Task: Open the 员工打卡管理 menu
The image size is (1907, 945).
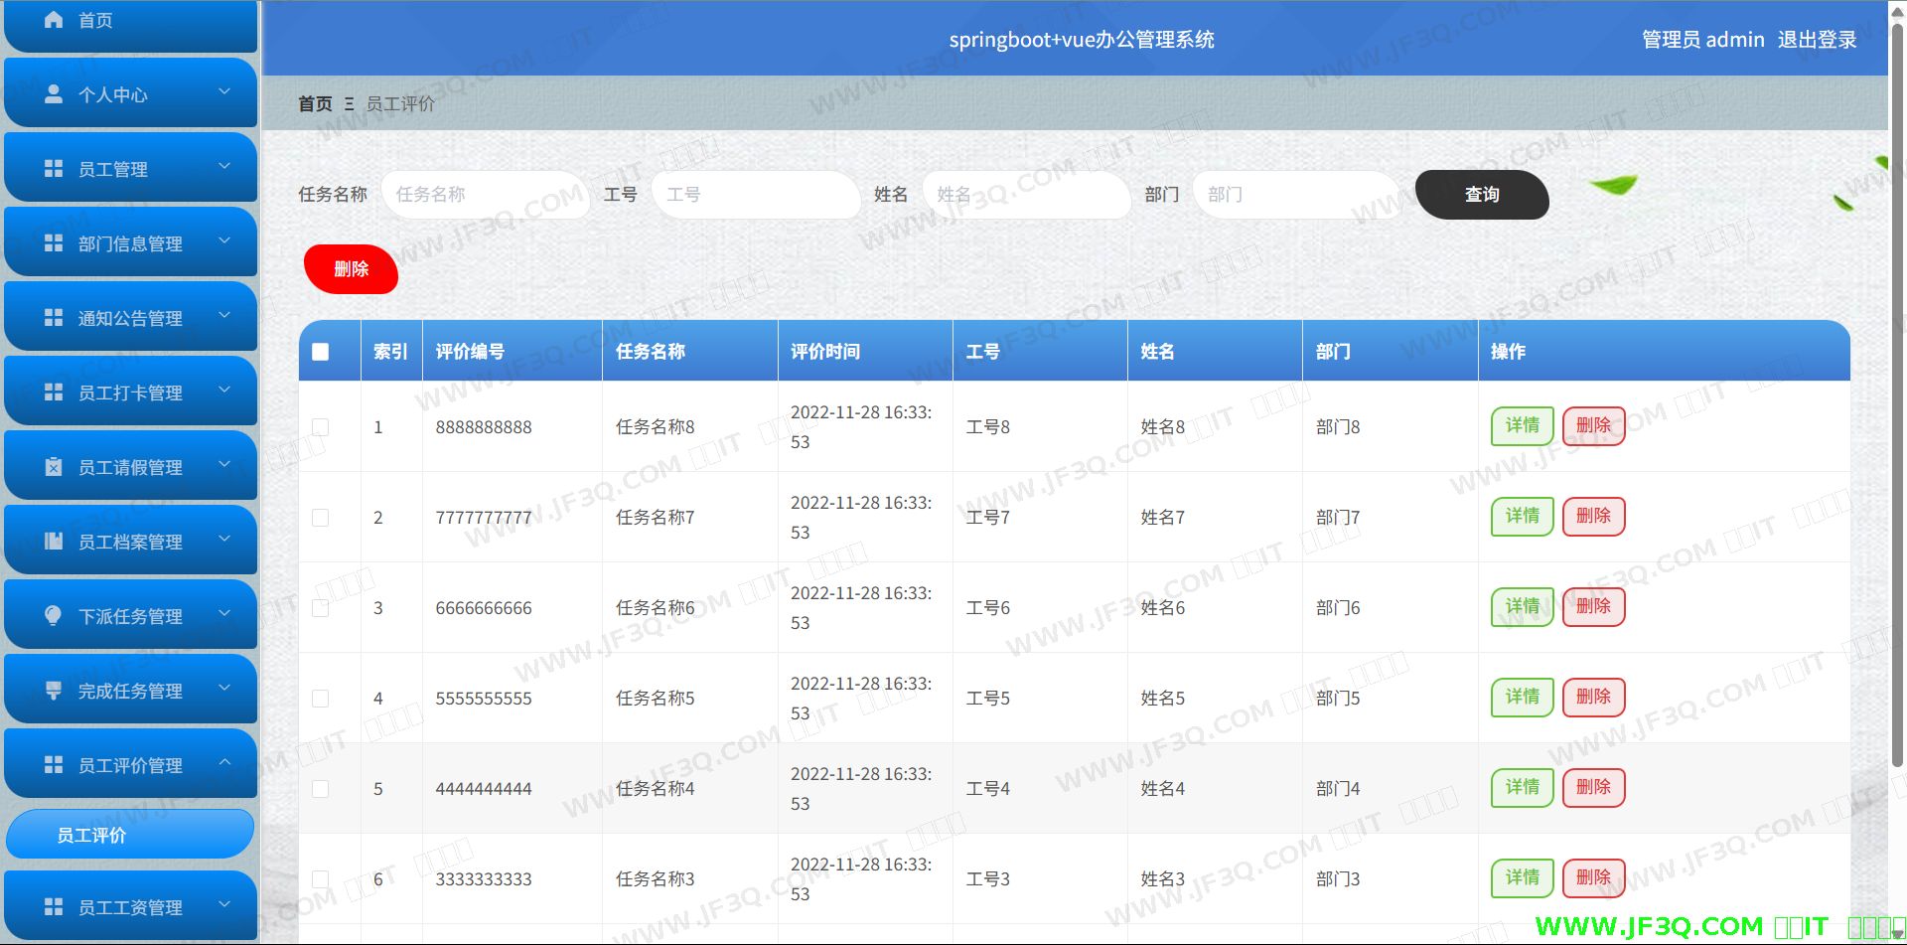Action: point(130,393)
